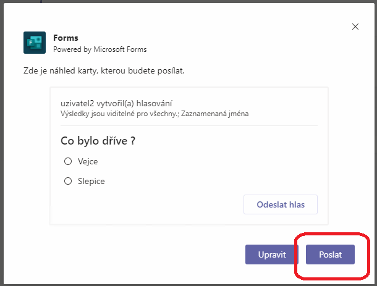Click Upravit to edit the poll
Screen dimensions: 377x286
[x=272, y=254]
